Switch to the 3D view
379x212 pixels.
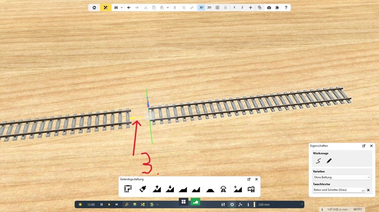pos(201,8)
